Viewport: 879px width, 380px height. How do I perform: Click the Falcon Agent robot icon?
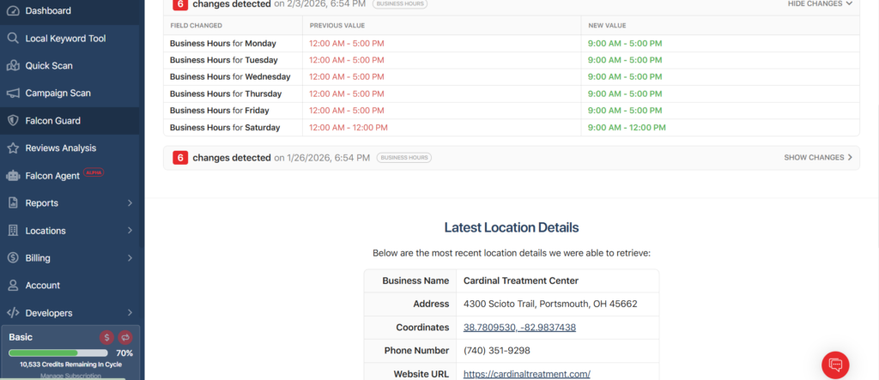pos(13,176)
